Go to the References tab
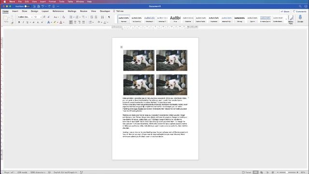This screenshot has height=174, width=309. (x=58, y=11)
